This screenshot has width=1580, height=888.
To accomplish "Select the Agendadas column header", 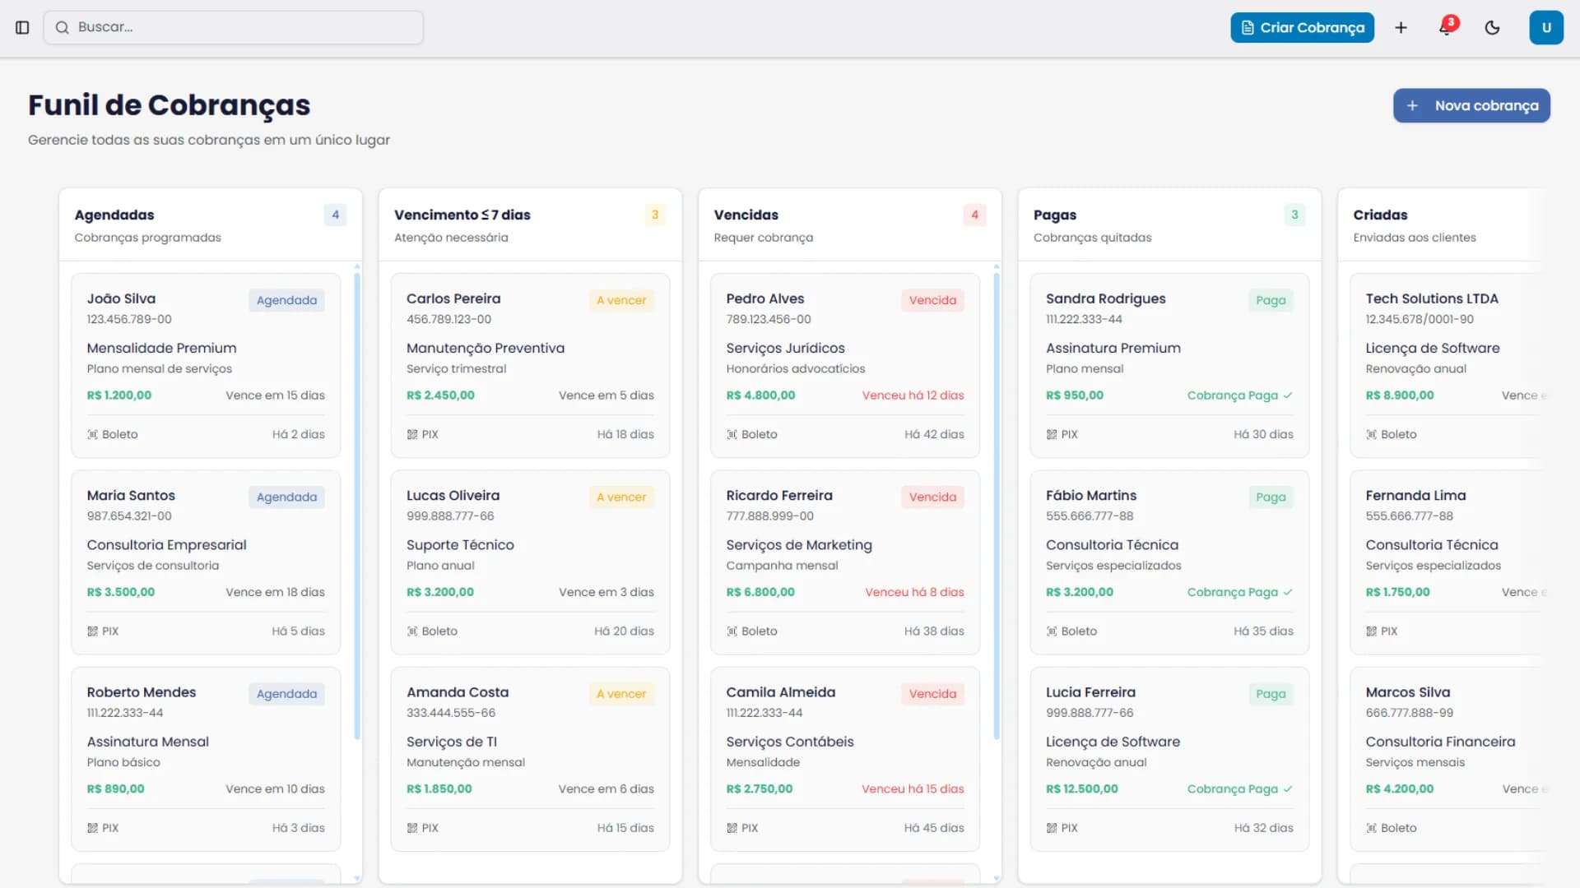I will (x=114, y=215).
